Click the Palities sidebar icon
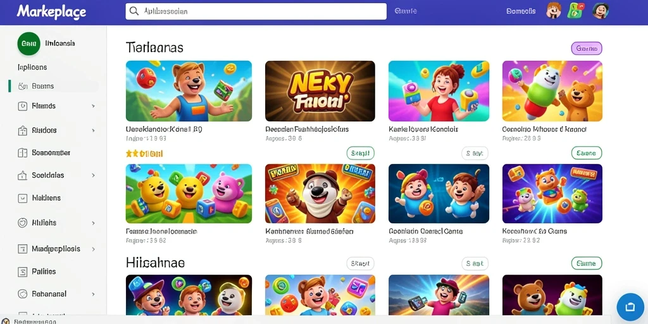Screen dimensions: 648x324 click(x=22, y=272)
